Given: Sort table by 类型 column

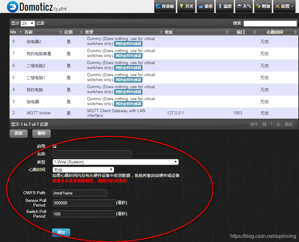Looking at the screenshot, I should coord(124,32).
